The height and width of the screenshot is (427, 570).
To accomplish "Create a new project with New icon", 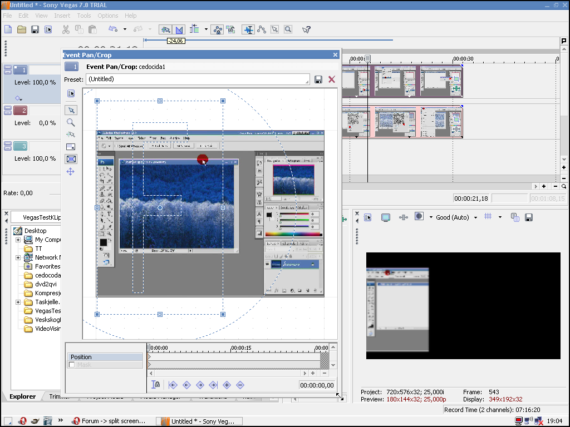I will (x=8, y=29).
